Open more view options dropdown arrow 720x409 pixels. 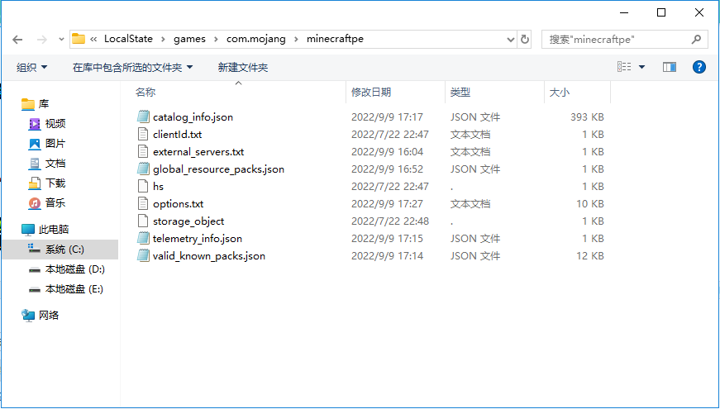point(642,67)
